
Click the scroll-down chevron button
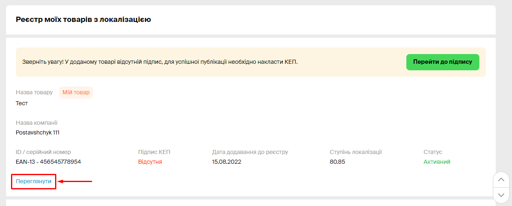(x=501, y=195)
